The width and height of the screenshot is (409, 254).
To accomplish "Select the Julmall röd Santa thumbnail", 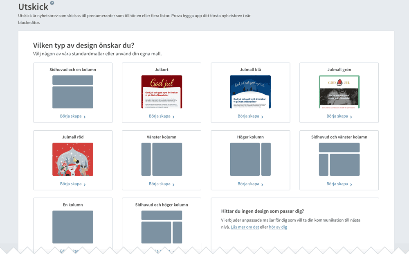I will pyautogui.click(x=73, y=159).
